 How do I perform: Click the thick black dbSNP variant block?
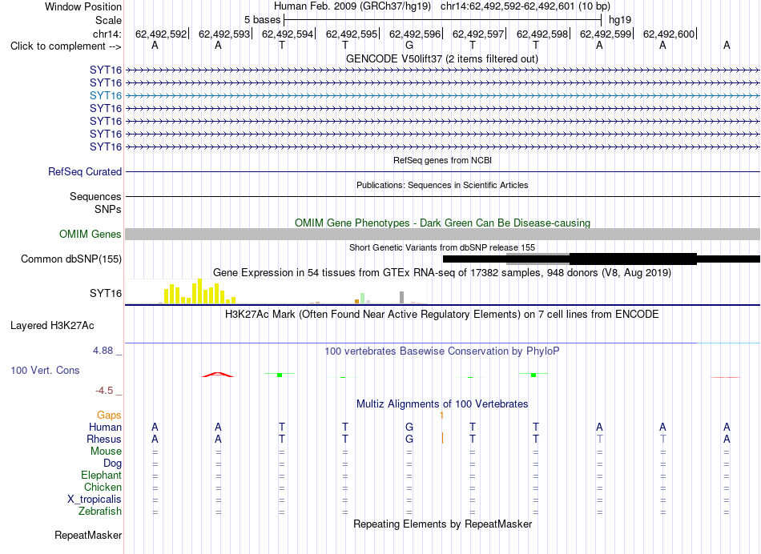click(x=633, y=259)
